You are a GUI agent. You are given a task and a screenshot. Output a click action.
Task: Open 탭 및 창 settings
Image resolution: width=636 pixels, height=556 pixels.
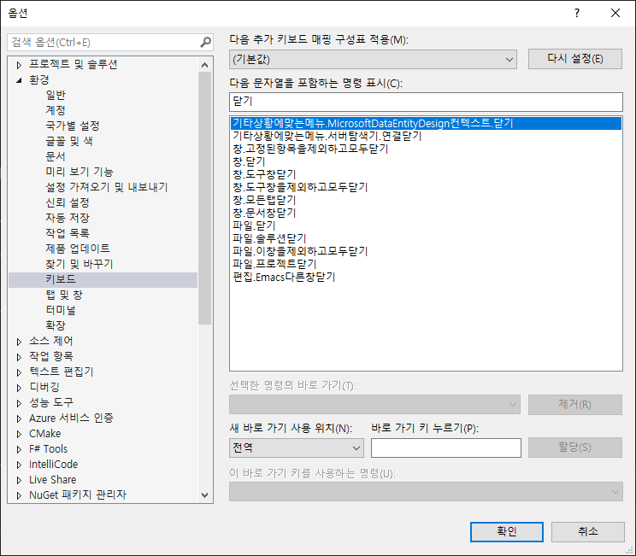63,295
